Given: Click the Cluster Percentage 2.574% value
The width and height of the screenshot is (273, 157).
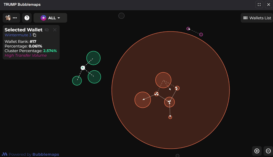Looking at the screenshot, I should point(50,51).
